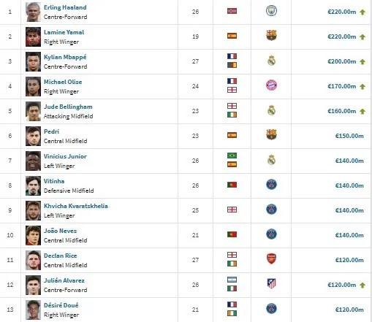Click João Neves' player photo
372x322 pixels.
[x=33, y=235]
